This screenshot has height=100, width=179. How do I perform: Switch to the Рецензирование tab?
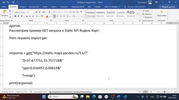pyautogui.click(x=78, y=7)
